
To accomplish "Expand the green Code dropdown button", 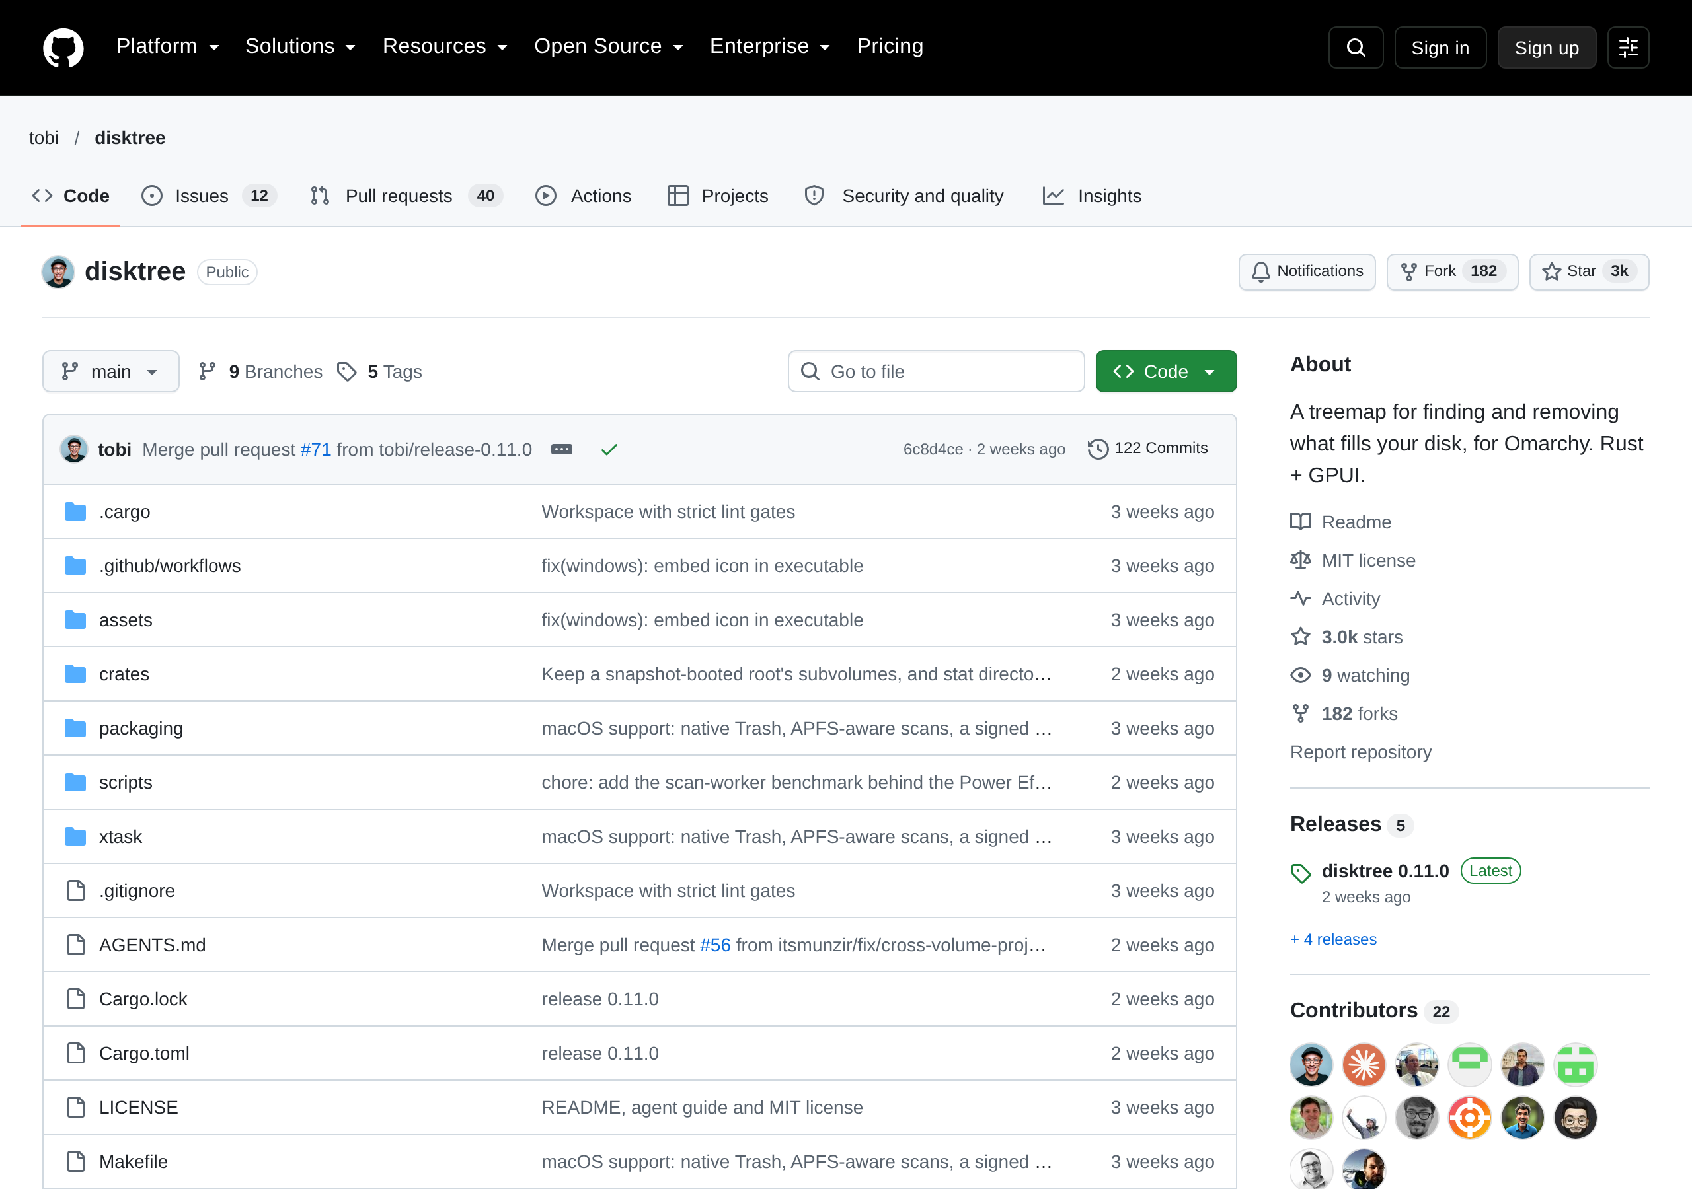I will [1165, 371].
